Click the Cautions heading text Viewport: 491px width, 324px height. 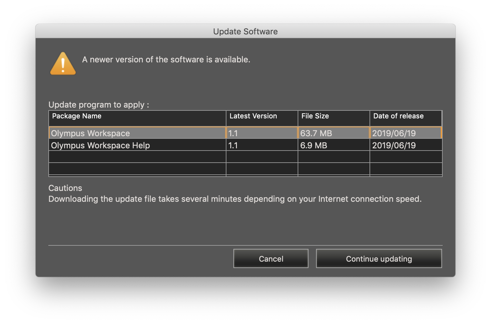coord(65,188)
